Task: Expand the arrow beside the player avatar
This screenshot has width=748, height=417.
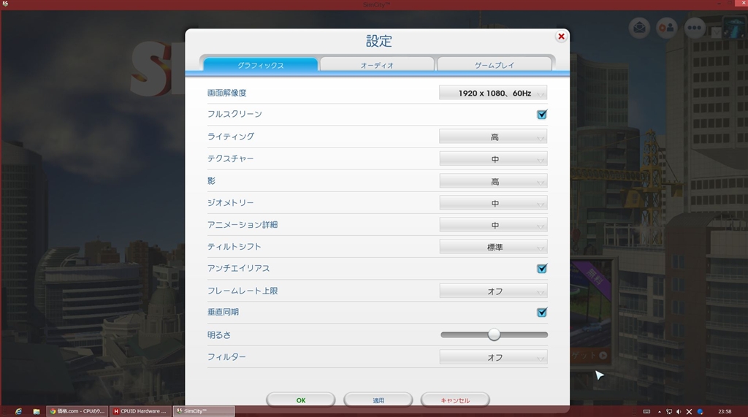Action: [716, 32]
